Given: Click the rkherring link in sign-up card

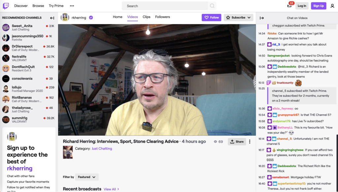Looking at the screenshot, I should (x=19, y=168).
